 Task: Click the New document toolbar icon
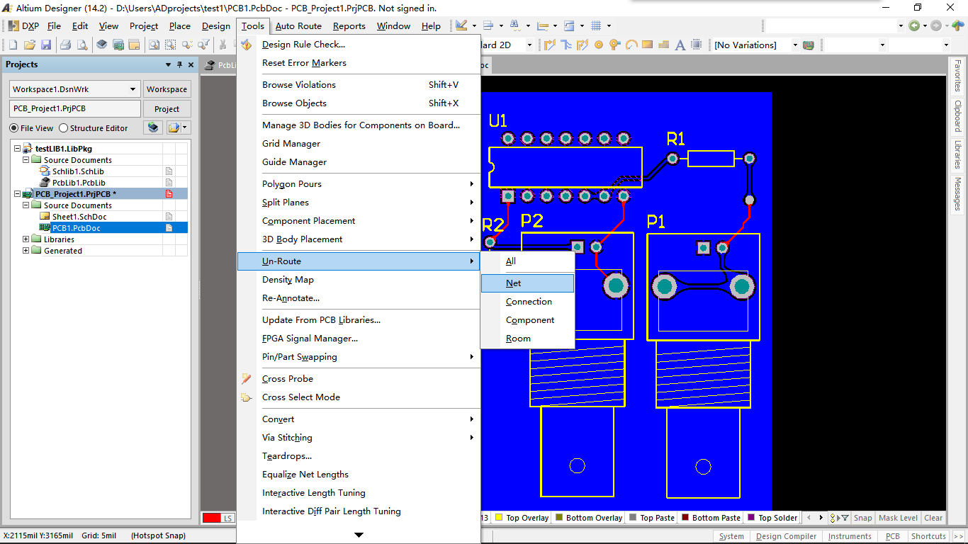point(13,45)
